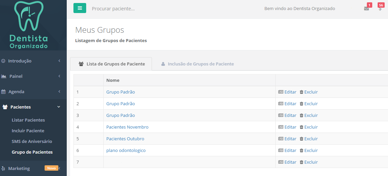Switch to Inclusão de Grupos de Paciente tab
Screen dimensions: 388x176
pyautogui.click(x=197, y=64)
